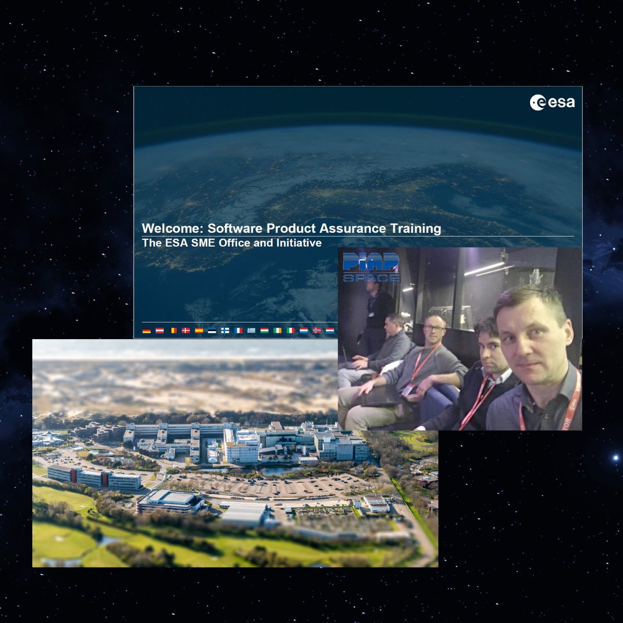This screenshot has width=623, height=623.
Task: Select the French flag icon
Action: tap(238, 331)
